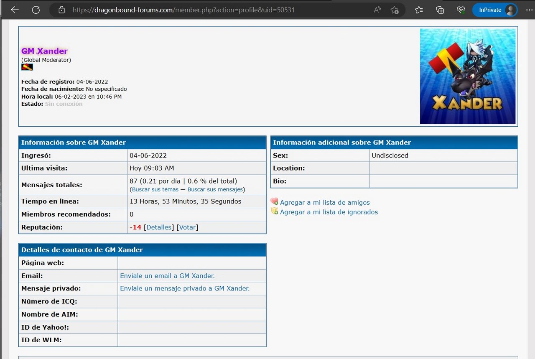Click the 'ID de WLM:' label
Image resolution: width=535 pixels, height=359 pixels.
[41, 340]
